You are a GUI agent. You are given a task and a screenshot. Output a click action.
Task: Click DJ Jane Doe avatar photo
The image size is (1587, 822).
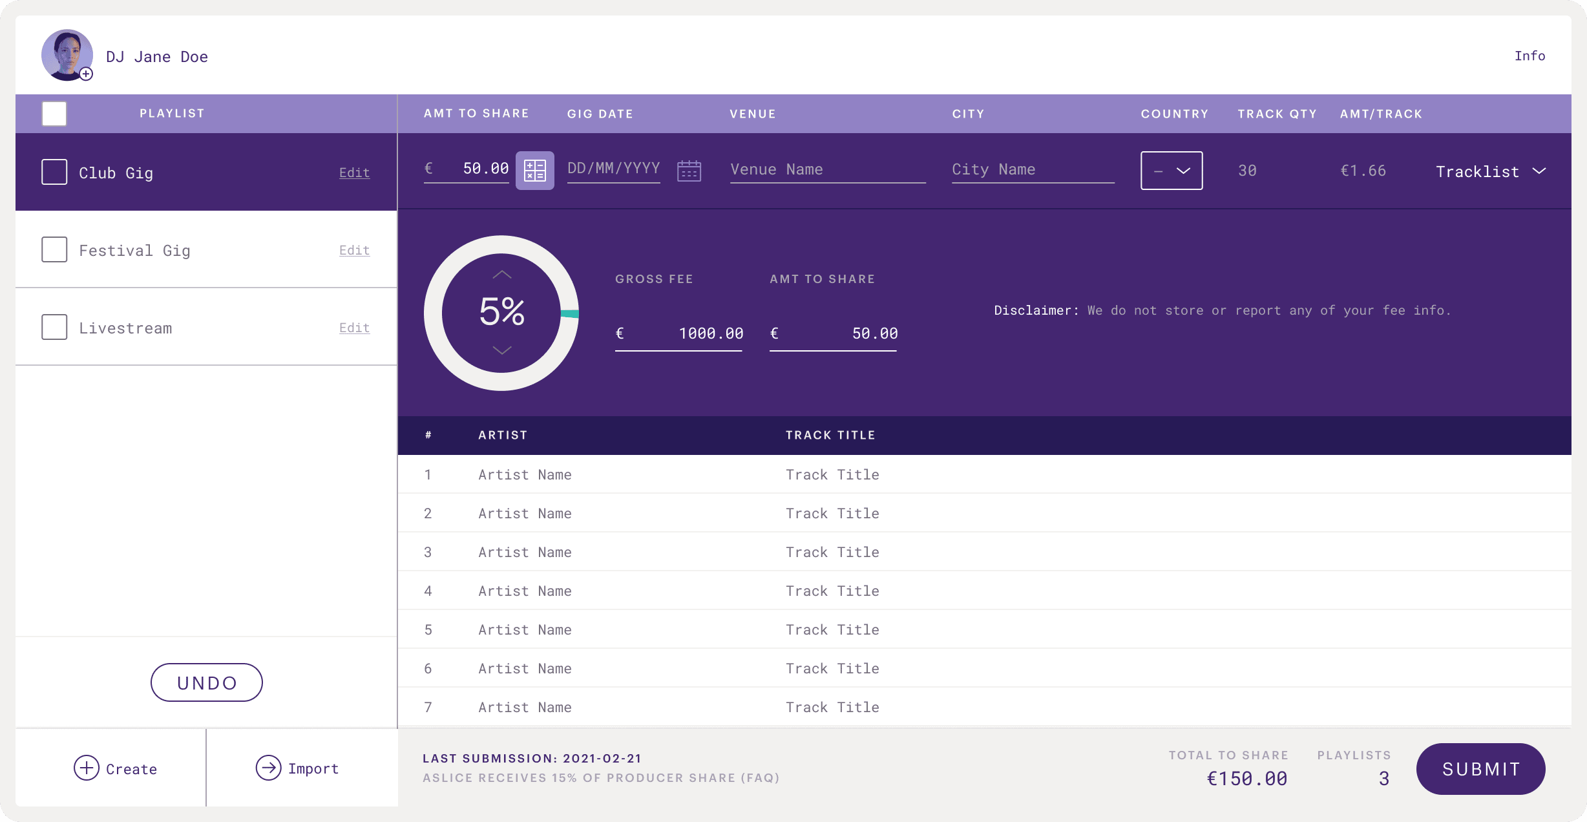[x=65, y=53]
